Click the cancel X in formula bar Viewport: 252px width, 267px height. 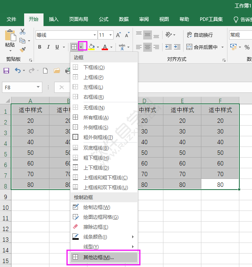pos(62,88)
